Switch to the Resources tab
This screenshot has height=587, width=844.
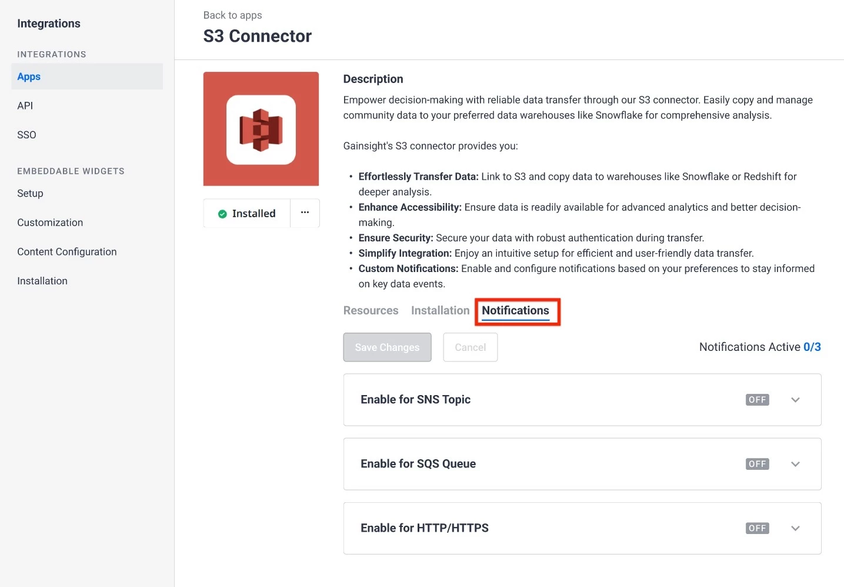pyautogui.click(x=371, y=310)
